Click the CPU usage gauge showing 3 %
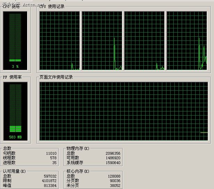The image size is (214, 189). (x=15, y=40)
